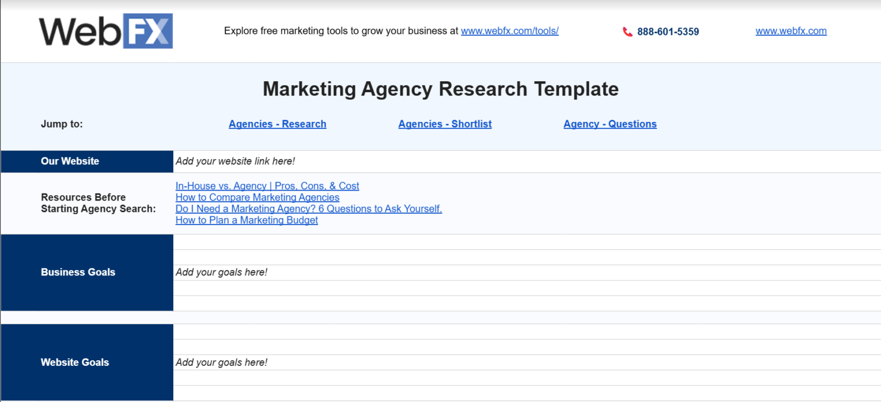This screenshot has width=881, height=402.
Task: Open the www.webfx.com link
Action: pos(791,31)
